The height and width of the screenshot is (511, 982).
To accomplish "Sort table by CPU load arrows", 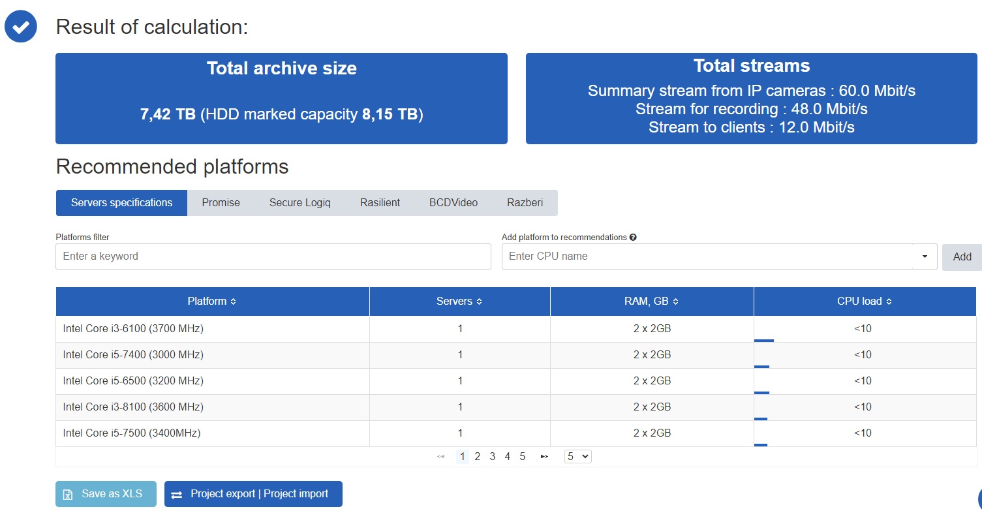I will (x=889, y=302).
